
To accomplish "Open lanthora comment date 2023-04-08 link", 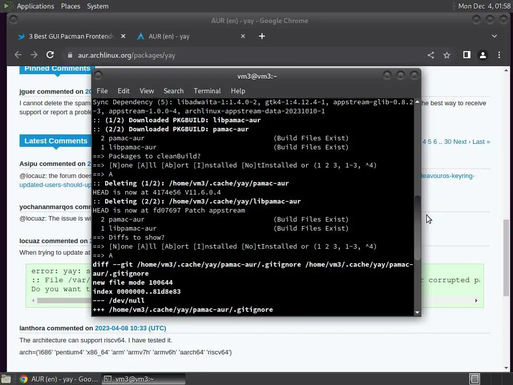I will [x=130, y=328].
